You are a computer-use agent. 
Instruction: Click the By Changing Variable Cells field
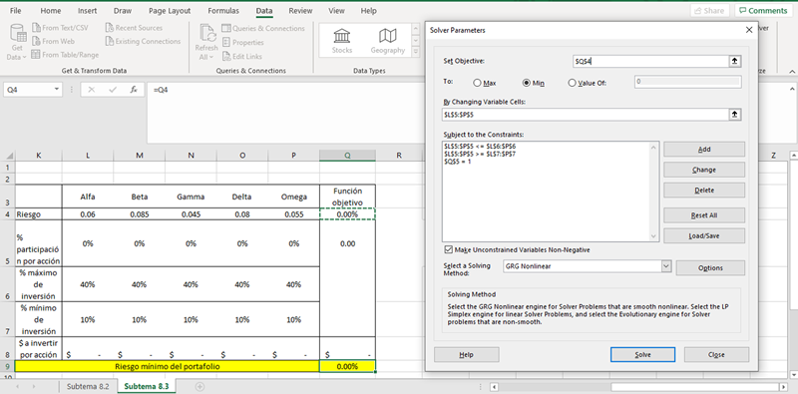586,115
